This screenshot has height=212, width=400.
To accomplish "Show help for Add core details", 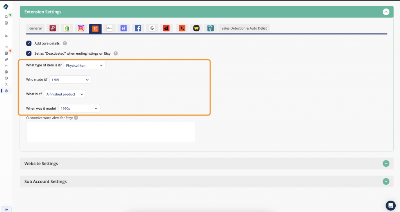I will [x=65, y=43].
